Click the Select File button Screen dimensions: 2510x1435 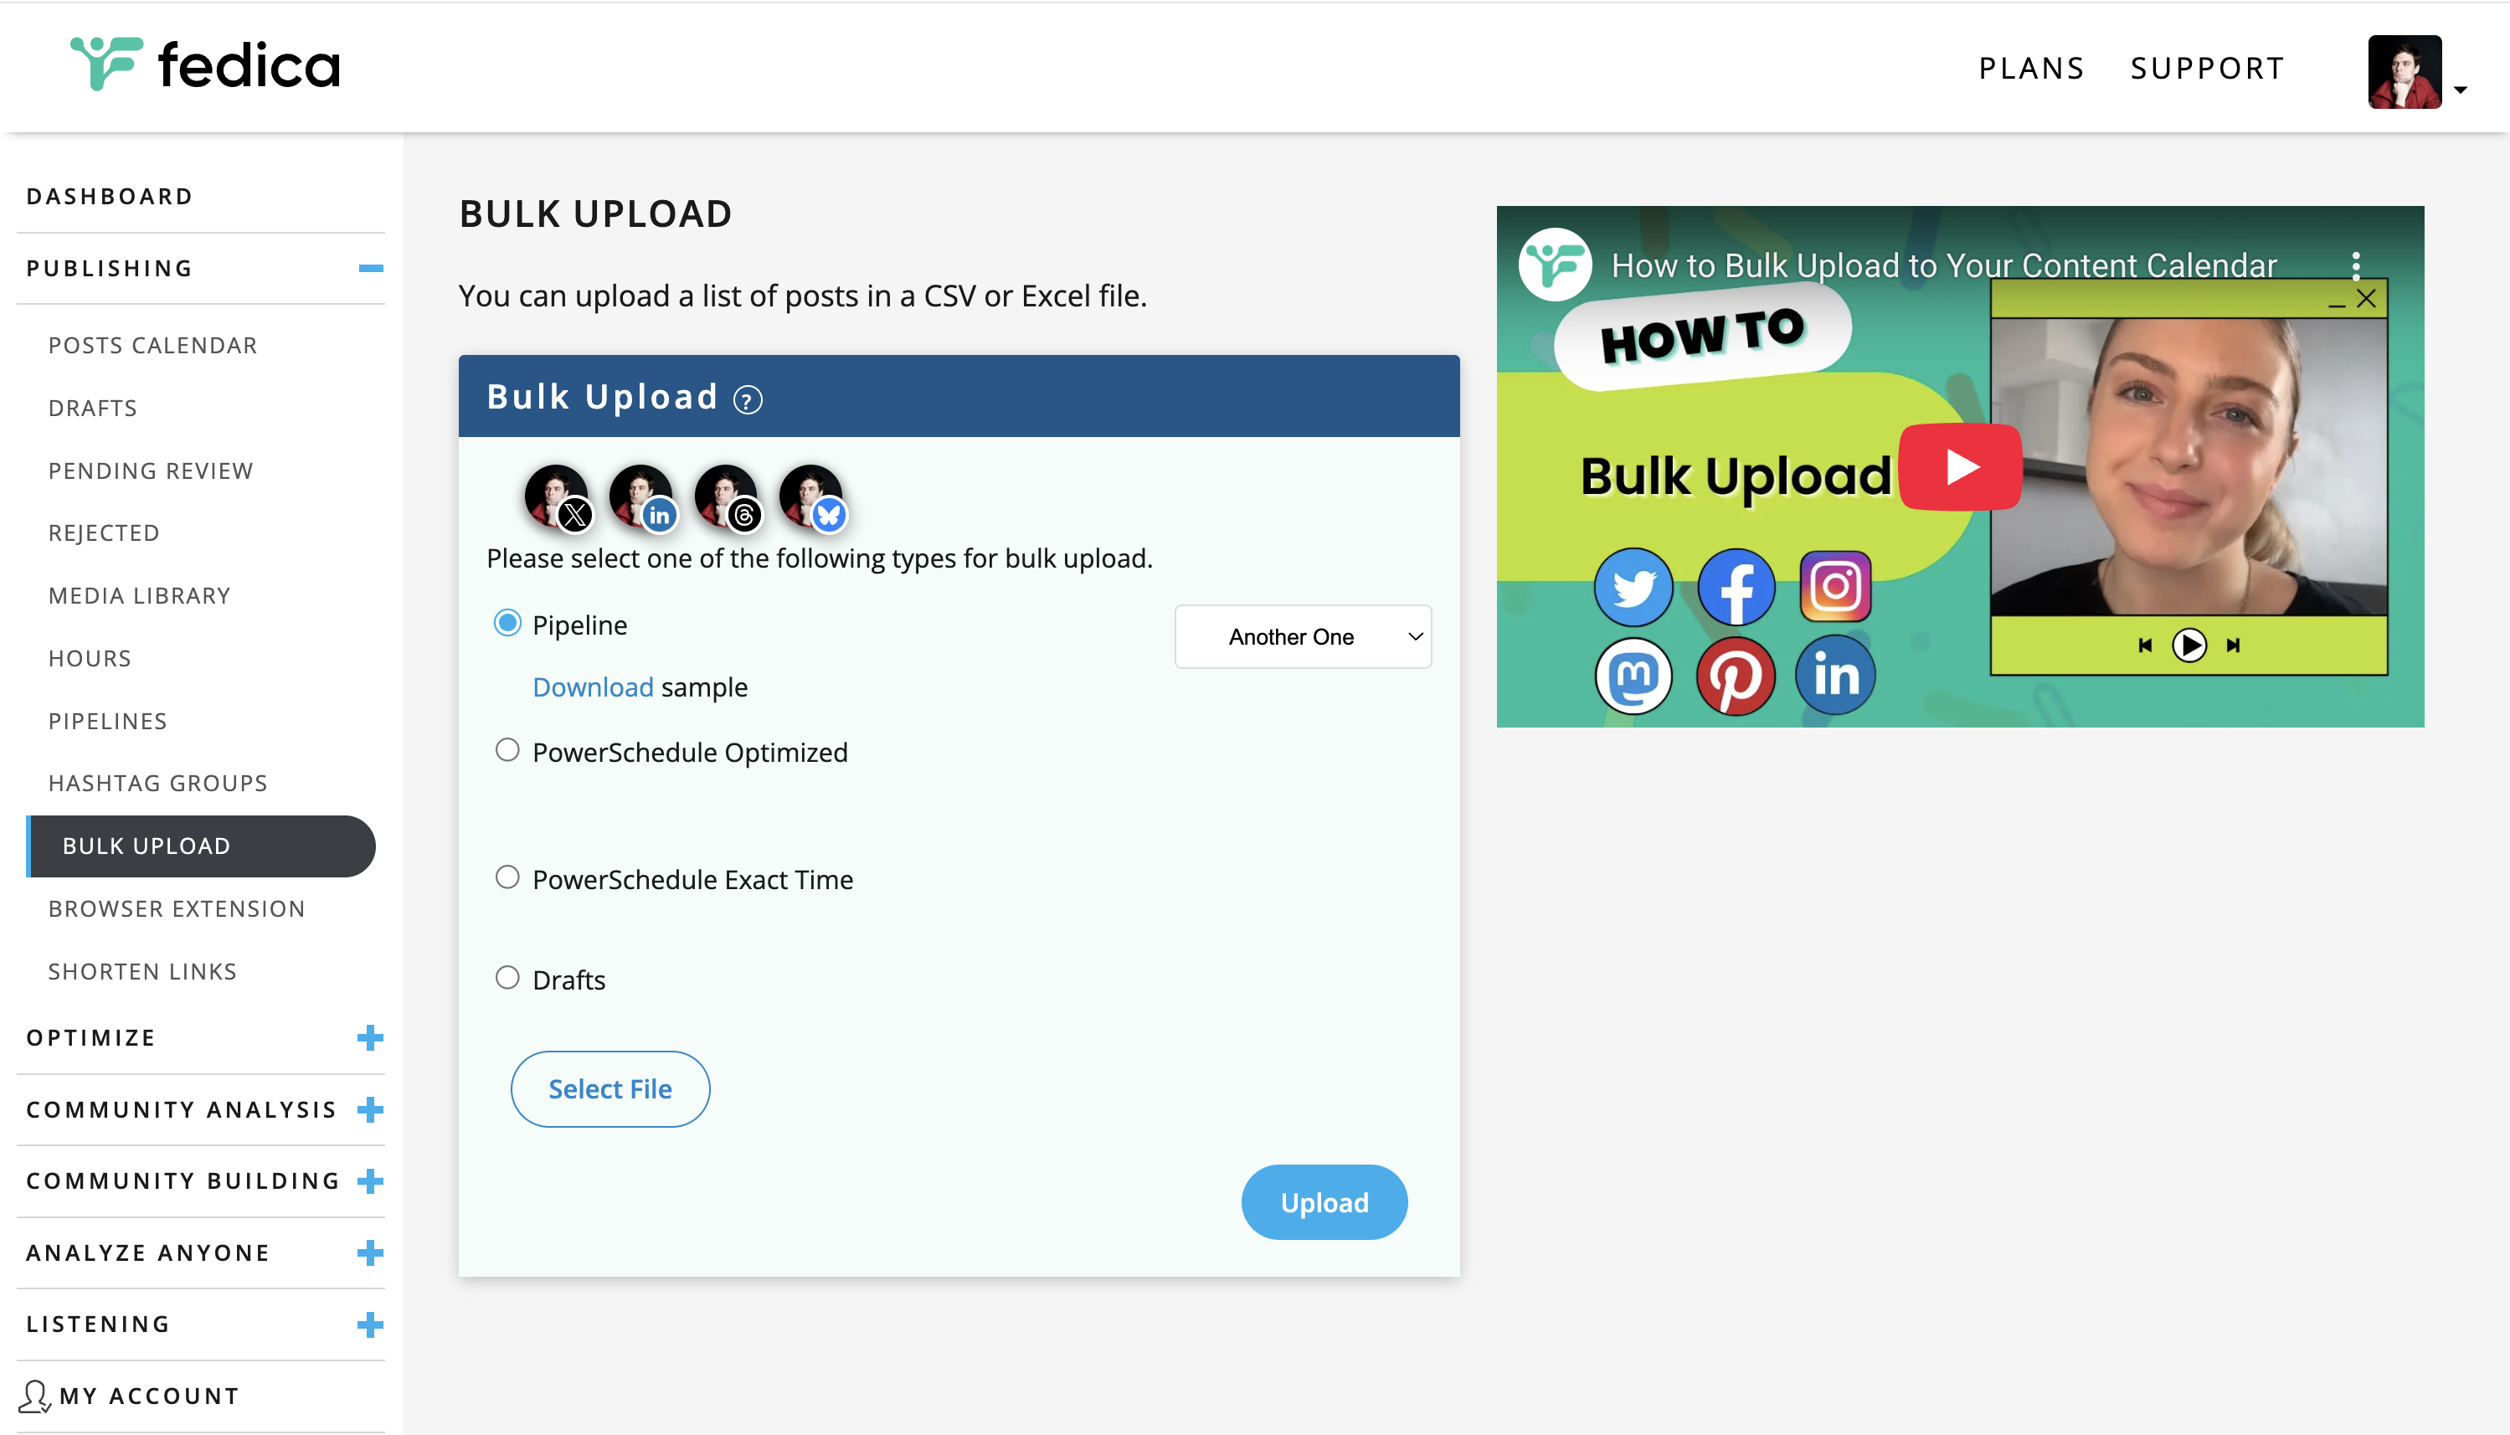(610, 1089)
